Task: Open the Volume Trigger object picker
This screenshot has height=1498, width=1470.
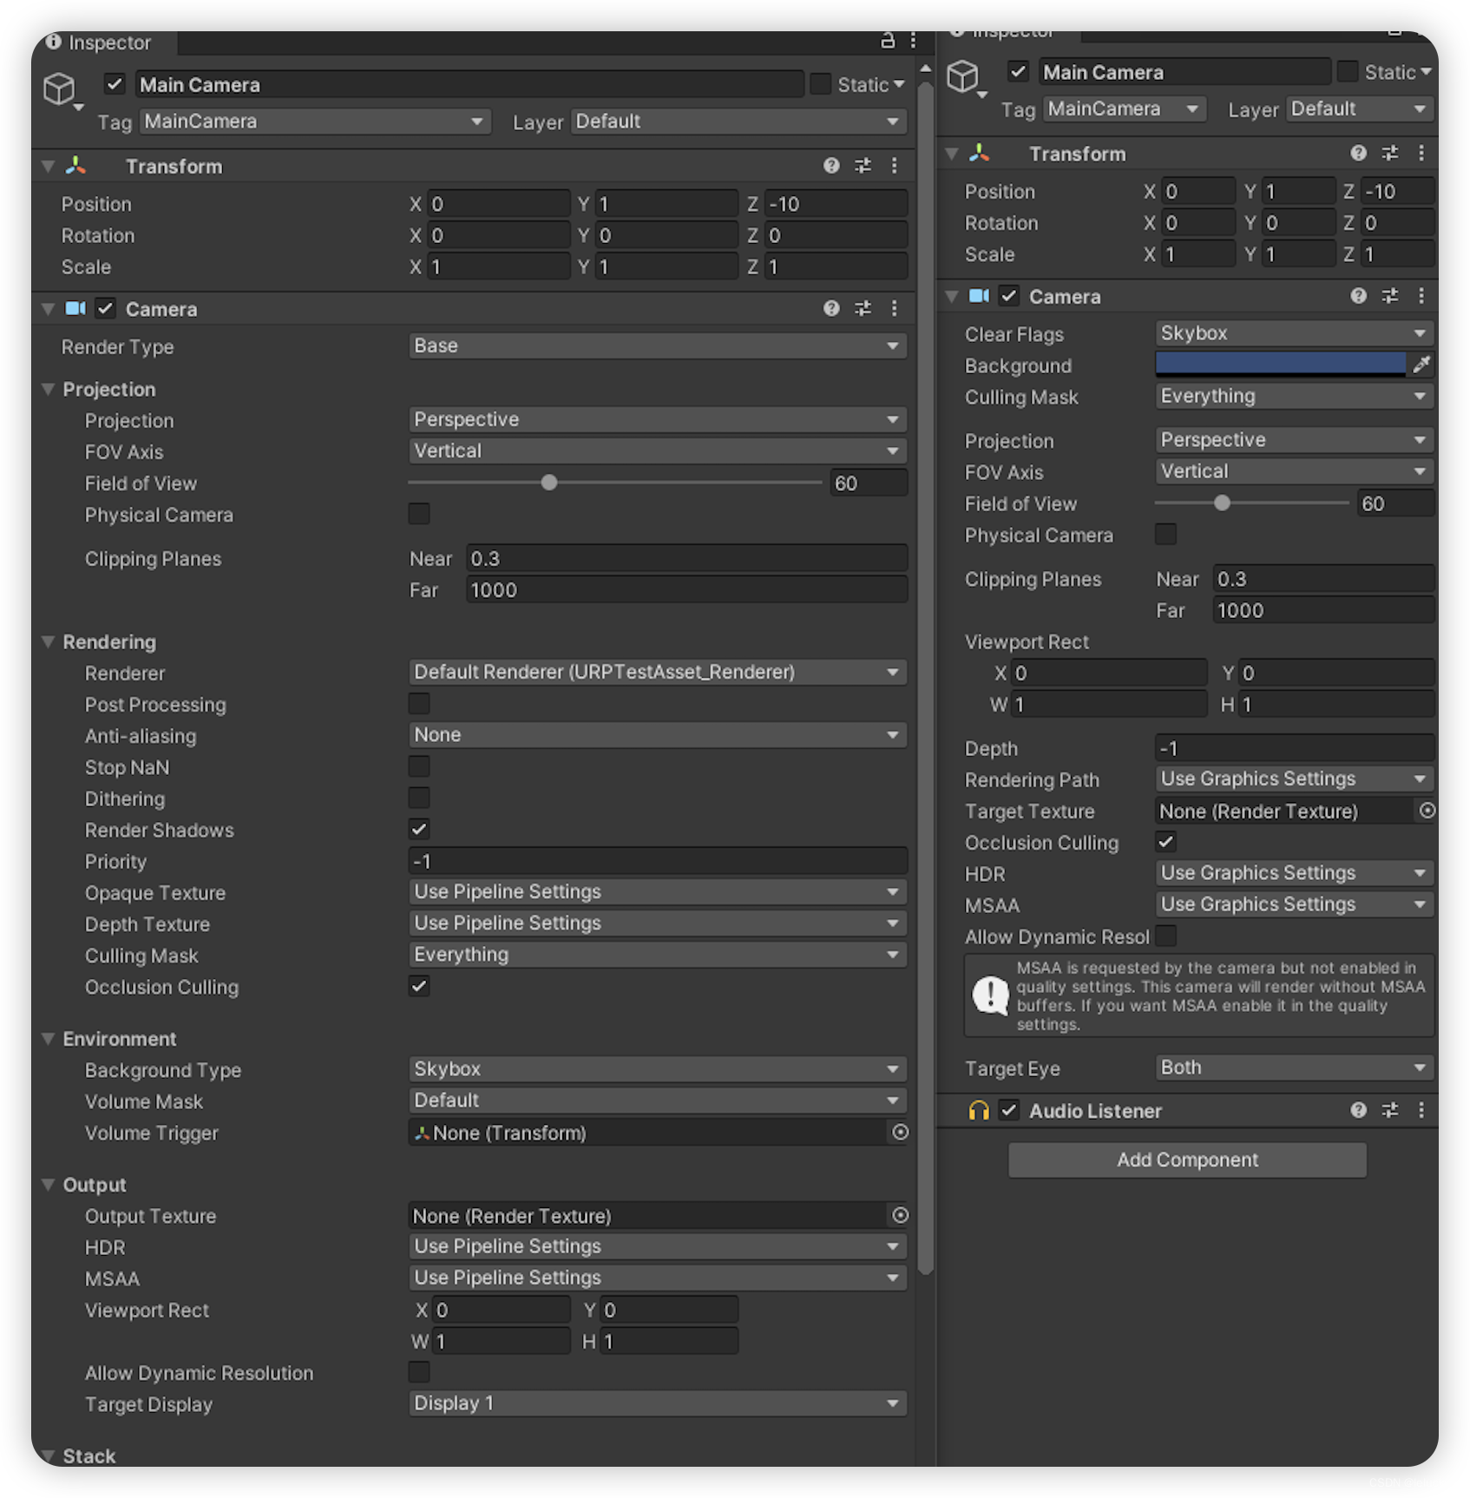Action: [x=900, y=1133]
